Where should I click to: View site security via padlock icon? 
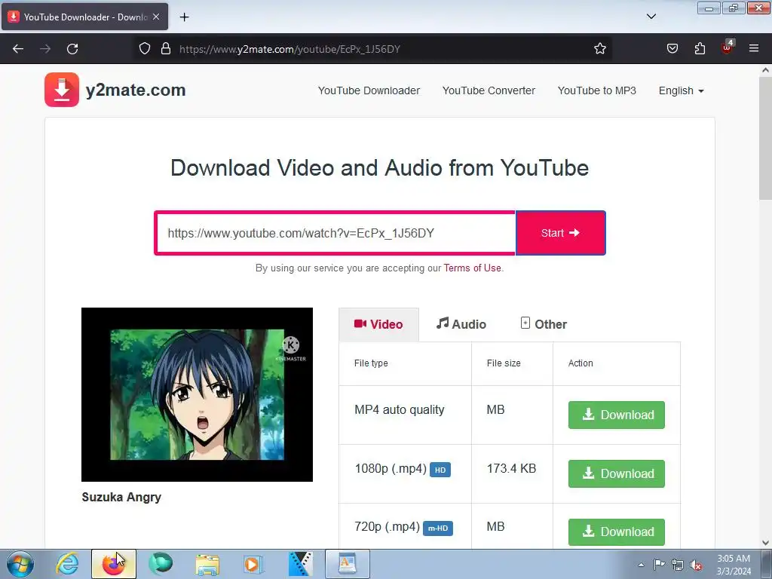pos(166,49)
